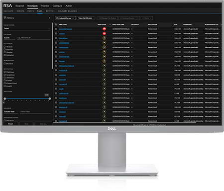This screenshot has width=224, height=191.
Task: Click the Save filter button
Action: point(26,124)
